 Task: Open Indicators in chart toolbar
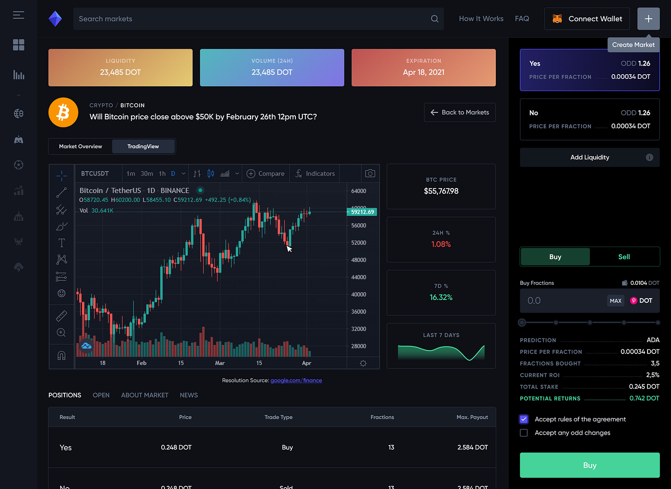tap(315, 174)
